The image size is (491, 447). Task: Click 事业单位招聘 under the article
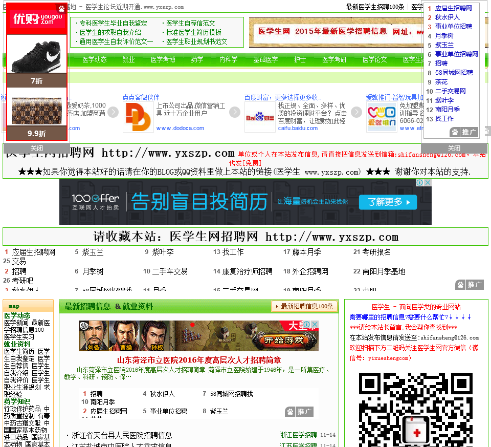coord(168,411)
